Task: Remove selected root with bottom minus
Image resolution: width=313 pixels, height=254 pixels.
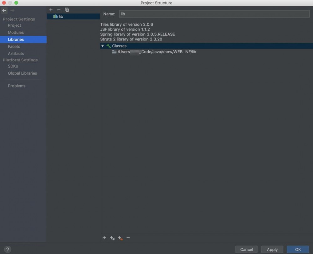Action: coord(128,238)
